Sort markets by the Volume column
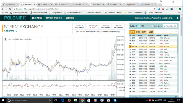 pos(151,35)
